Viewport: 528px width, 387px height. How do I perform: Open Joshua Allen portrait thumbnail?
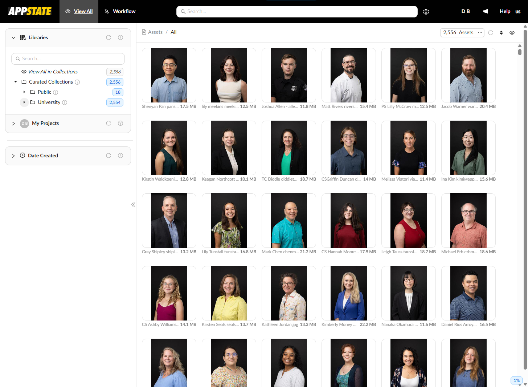pos(289,75)
